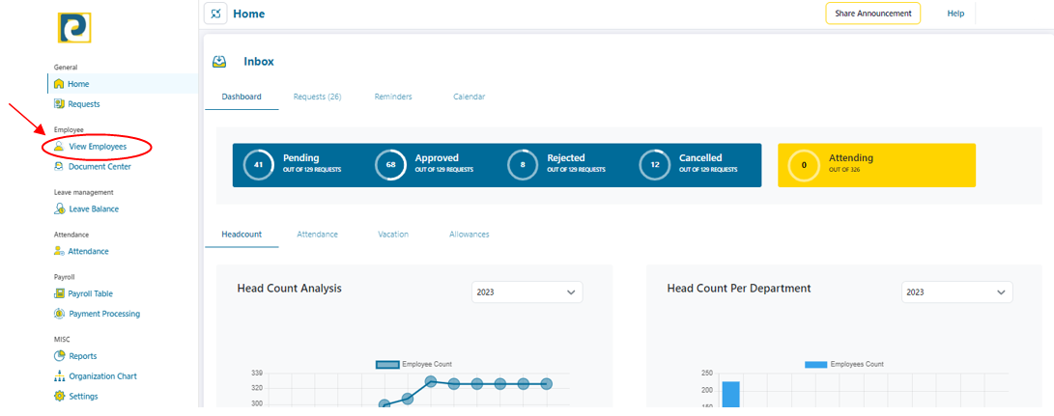Open the Head Count Analysis year dropdown

(527, 292)
